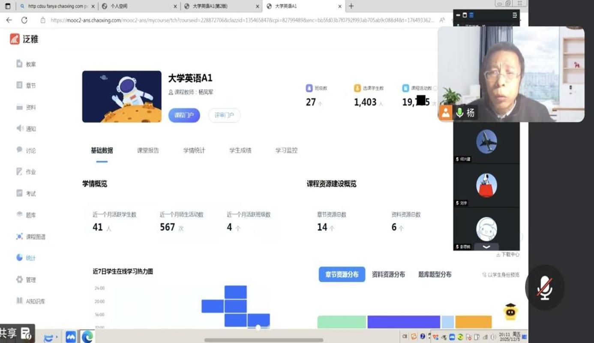
Task: Click the 评审门户 button
Action: (224, 115)
